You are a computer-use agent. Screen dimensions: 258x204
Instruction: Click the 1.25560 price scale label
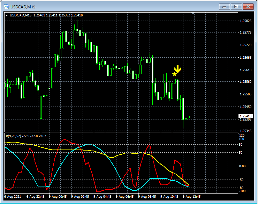[245, 82]
